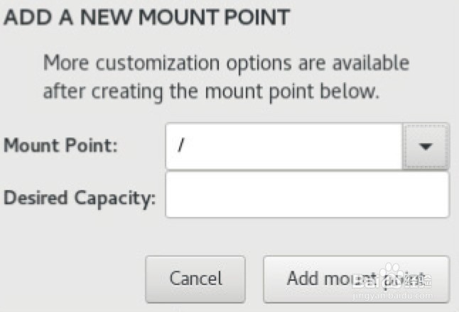The width and height of the screenshot is (459, 312).
Task: Click the "More customization options" description line
Action: click(226, 63)
